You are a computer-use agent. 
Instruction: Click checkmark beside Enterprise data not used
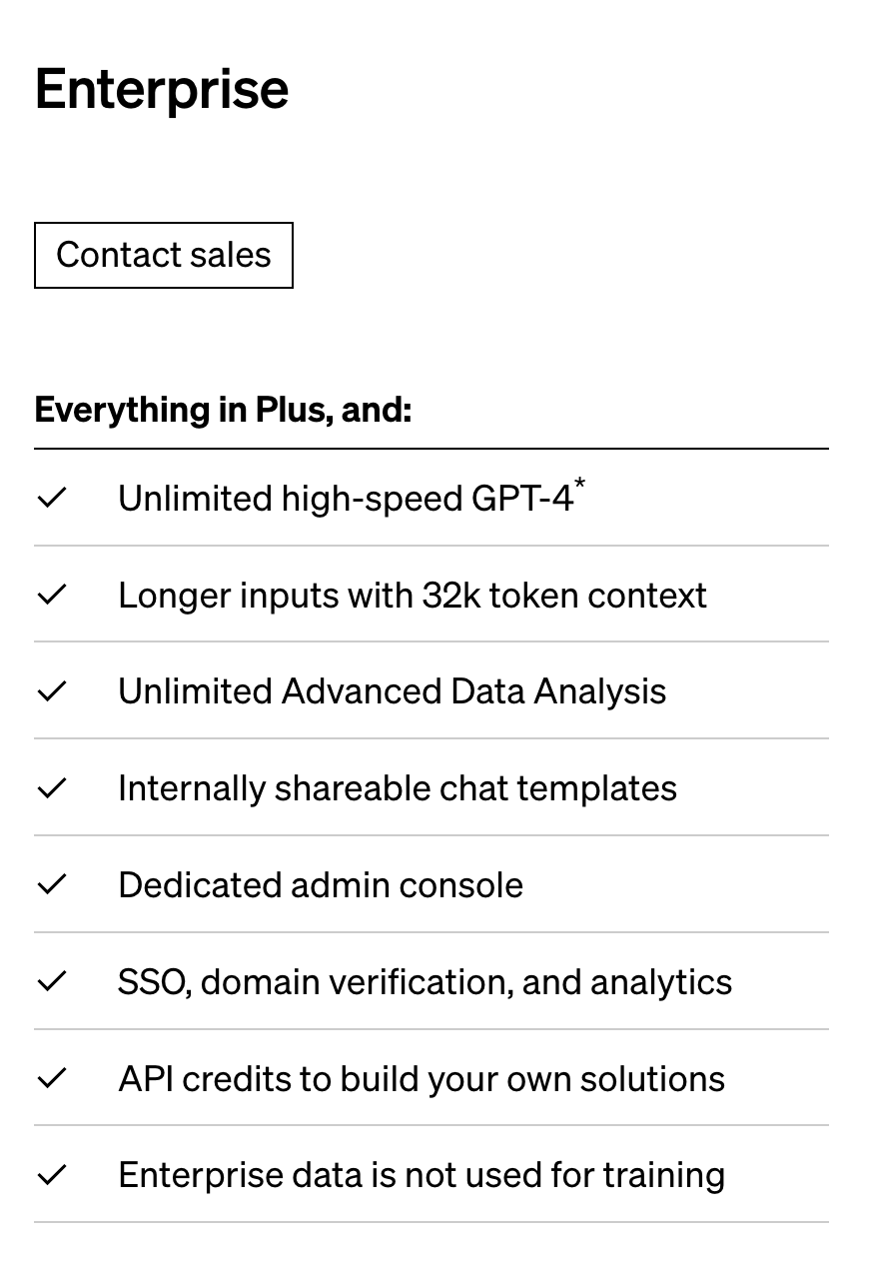pyautogui.click(x=51, y=1175)
